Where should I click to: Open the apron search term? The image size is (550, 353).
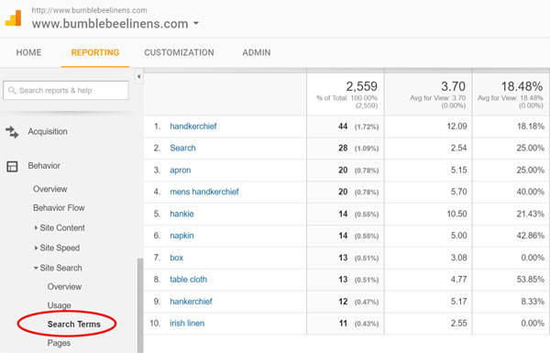[181, 171]
